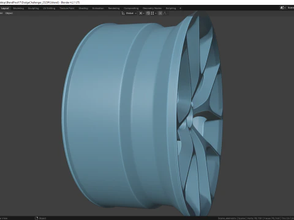The height and width of the screenshot is (220, 294).
Task: Click the Scene name field
Action: (290, 8)
